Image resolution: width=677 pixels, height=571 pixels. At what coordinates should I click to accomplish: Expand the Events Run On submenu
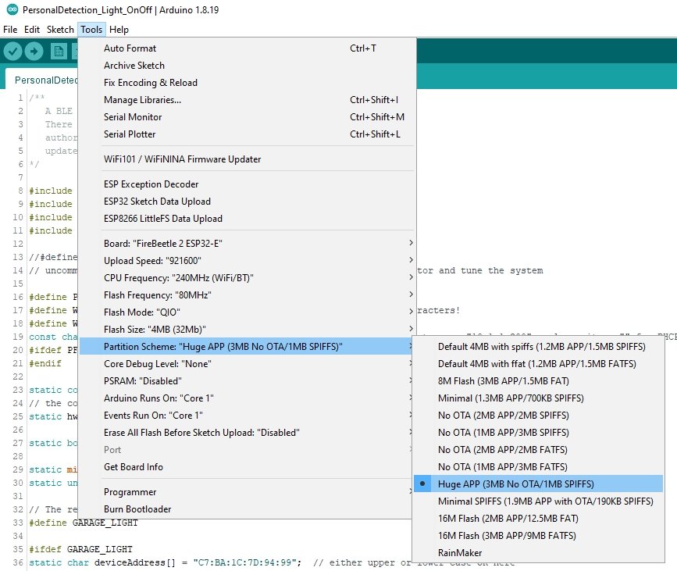click(247, 416)
